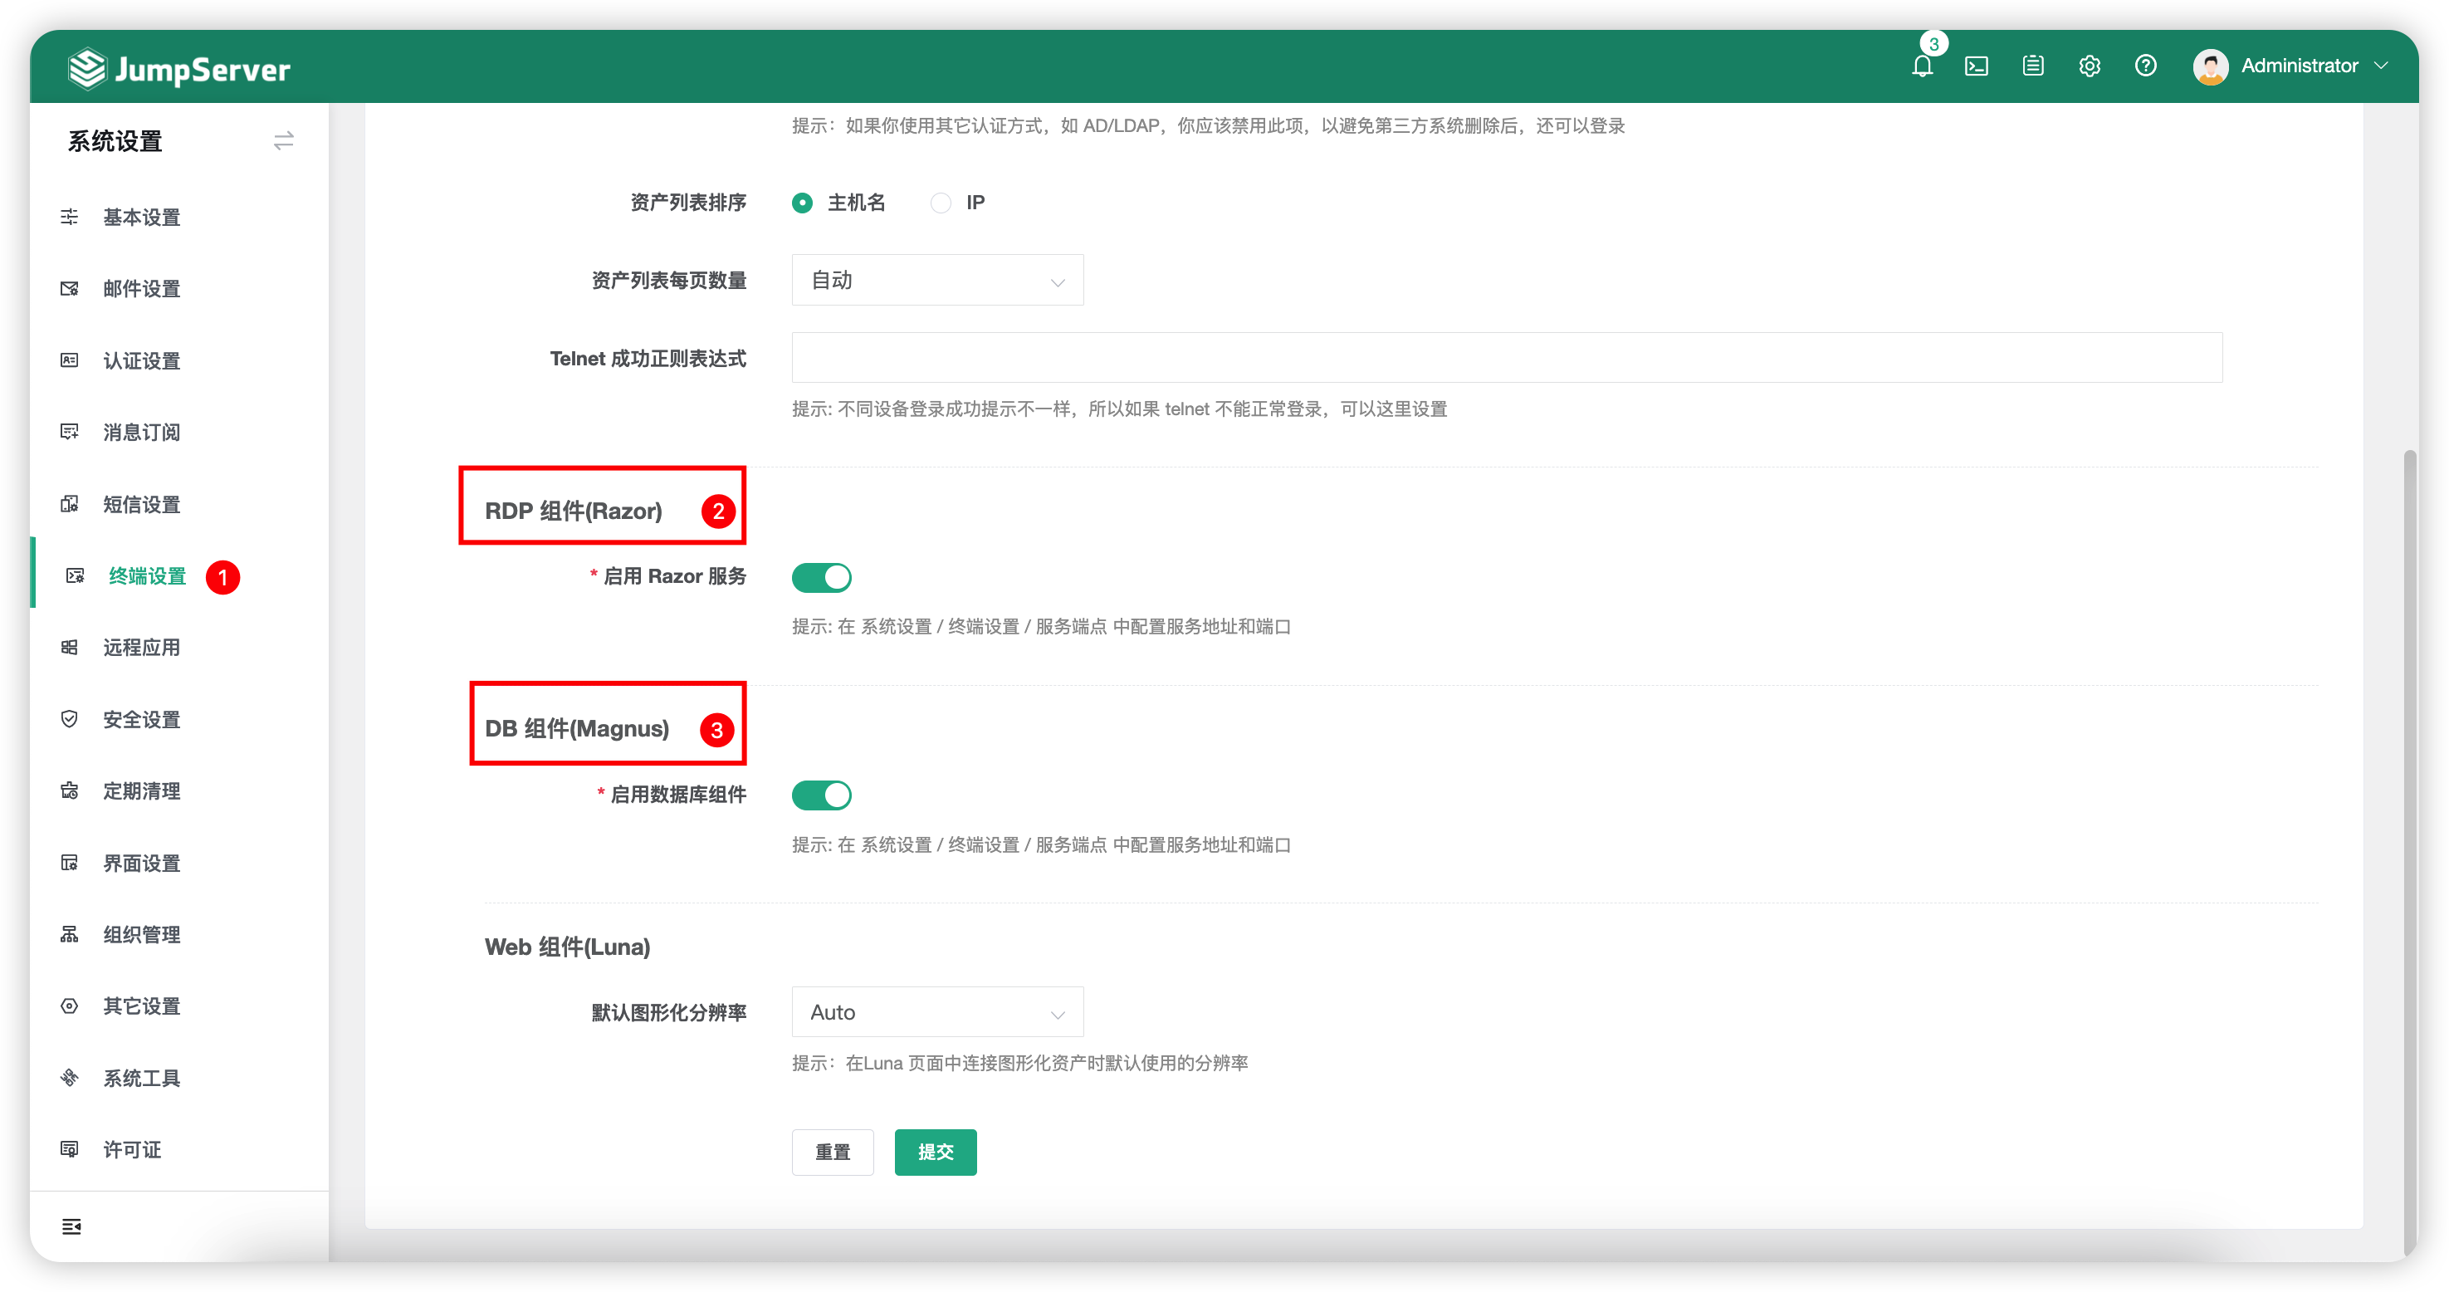The image size is (2449, 1292).
Task: Disable the 启用 Razor 服务 toggle
Action: (821, 576)
